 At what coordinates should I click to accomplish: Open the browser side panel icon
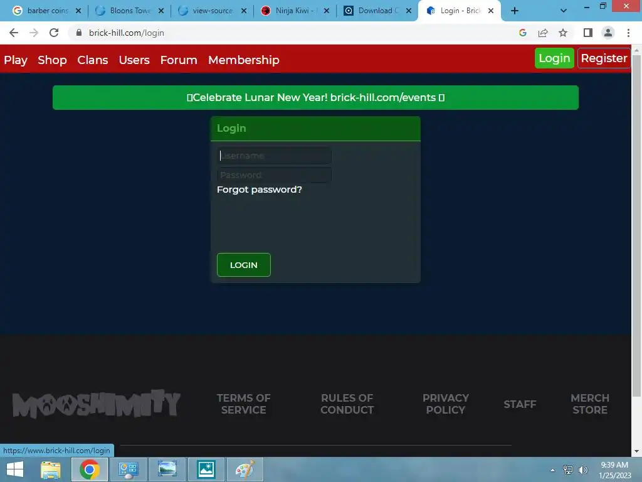point(588,33)
